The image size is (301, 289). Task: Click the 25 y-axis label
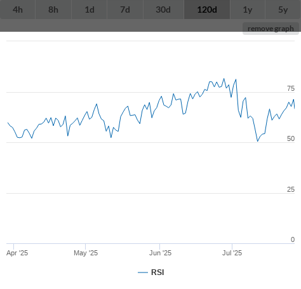coord(291,189)
